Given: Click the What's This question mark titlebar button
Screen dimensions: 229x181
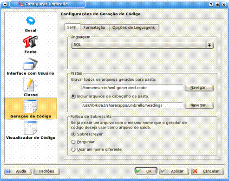Looking at the screenshot, I should [x=211, y=5].
